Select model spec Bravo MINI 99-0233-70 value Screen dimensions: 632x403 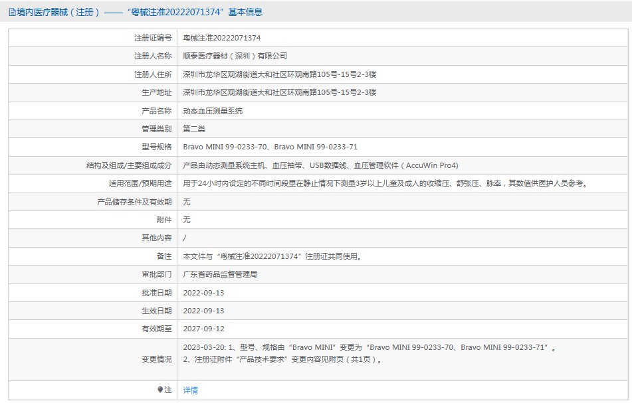click(270, 147)
